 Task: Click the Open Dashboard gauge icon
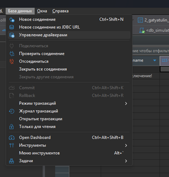pos(11,137)
